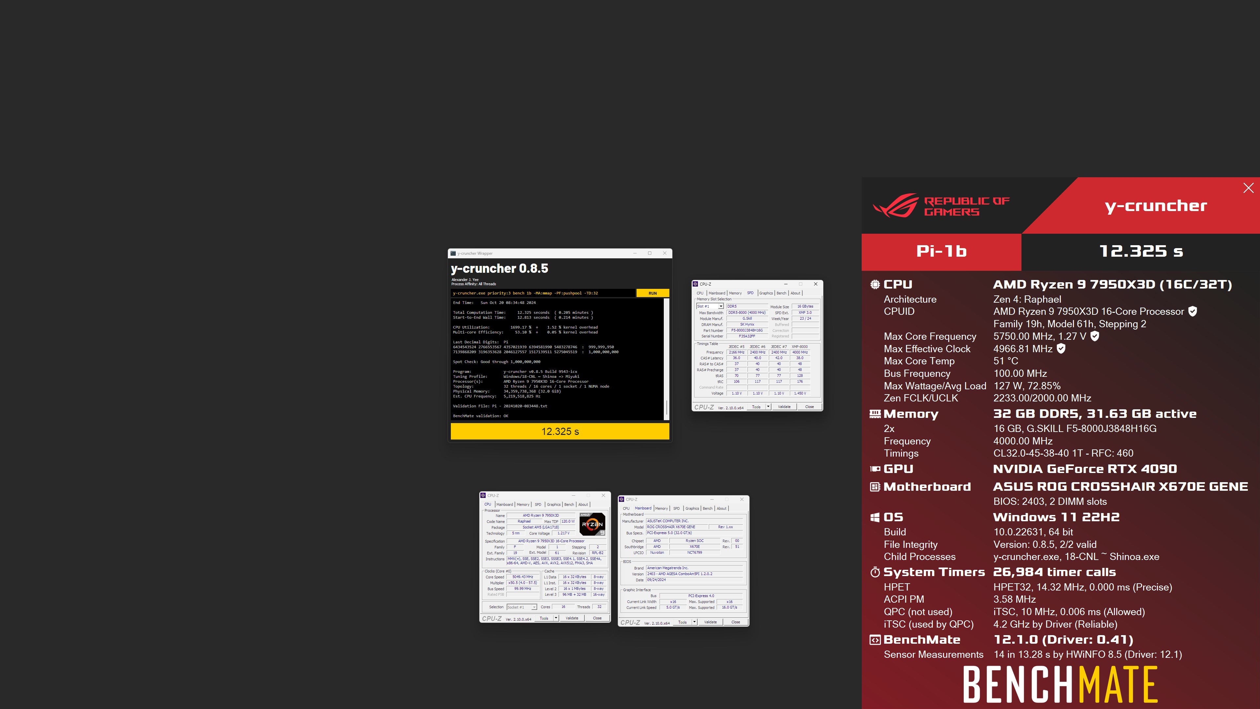Switch to CPU tab in the Motherboard CPU-Z window
Viewport: 1260px width, 709px height.
pos(626,508)
